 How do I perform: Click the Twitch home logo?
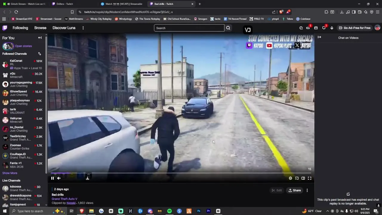point(5,28)
